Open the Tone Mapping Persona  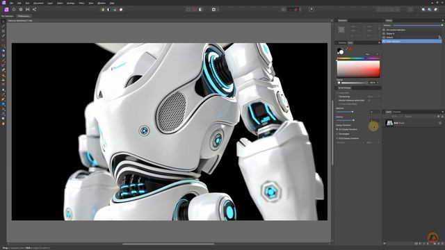[28, 9]
